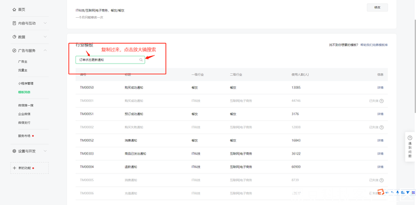
Task: Click the 退款通知 title cell
Action: click(x=131, y=167)
